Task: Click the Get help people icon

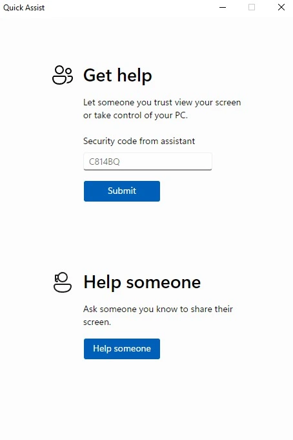Action: click(63, 75)
